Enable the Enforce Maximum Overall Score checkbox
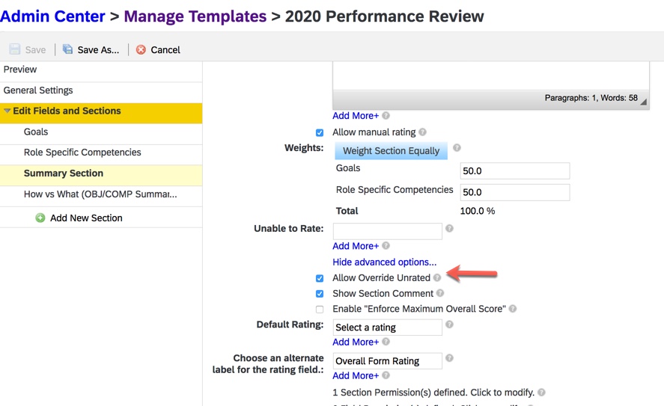The image size is (664, 406). 320,310
